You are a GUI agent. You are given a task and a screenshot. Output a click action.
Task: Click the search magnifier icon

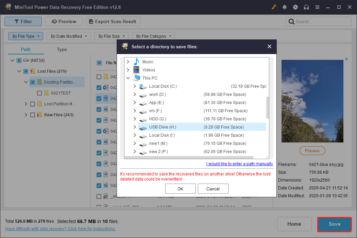[291, 21]
